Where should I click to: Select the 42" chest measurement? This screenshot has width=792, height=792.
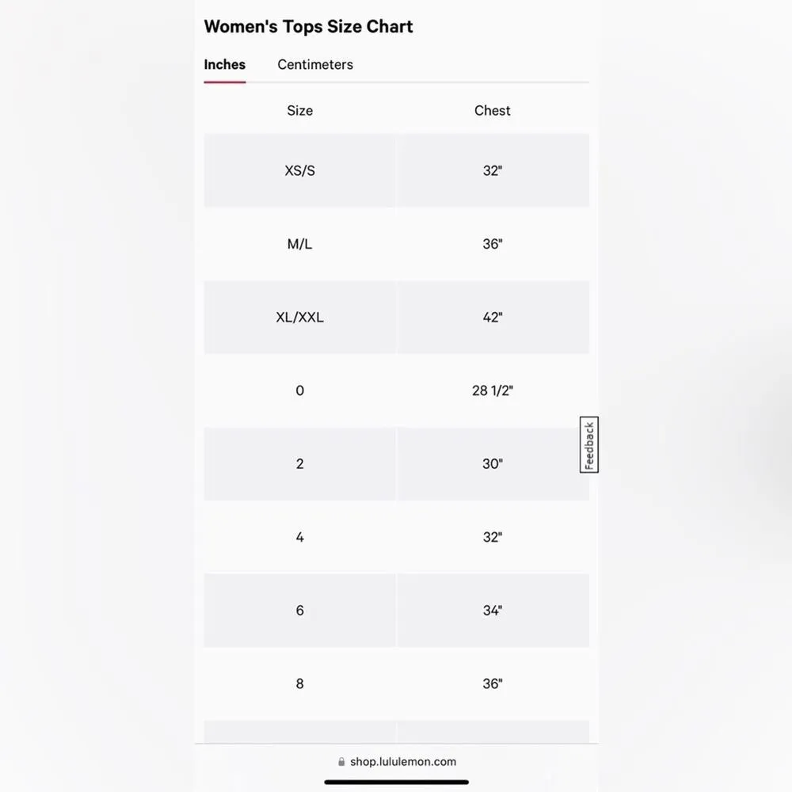(x=492, y=318)
